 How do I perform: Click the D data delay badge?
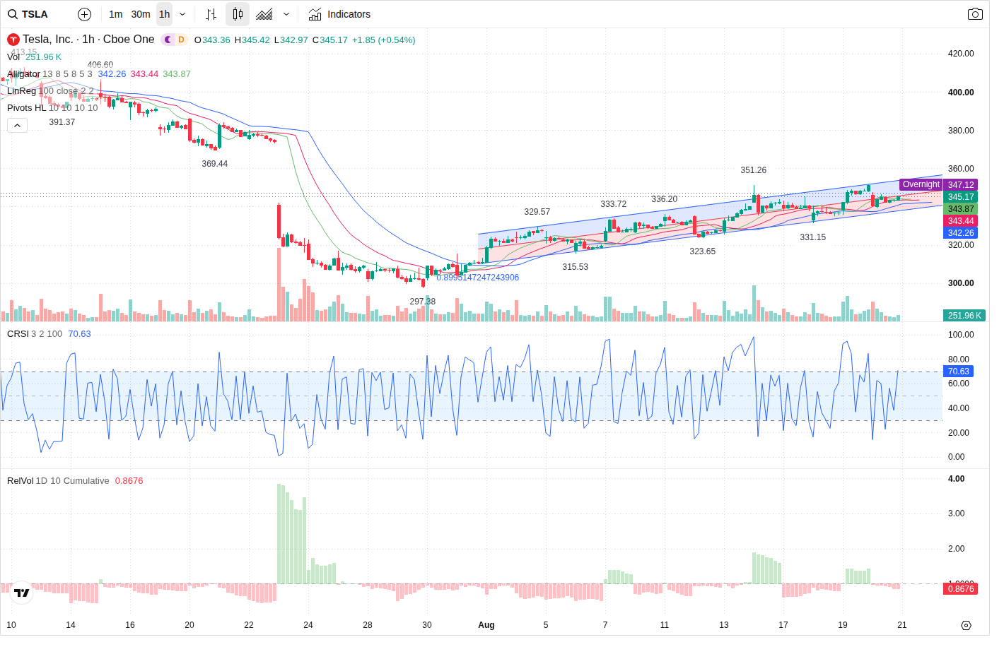[x=181, y=40]
